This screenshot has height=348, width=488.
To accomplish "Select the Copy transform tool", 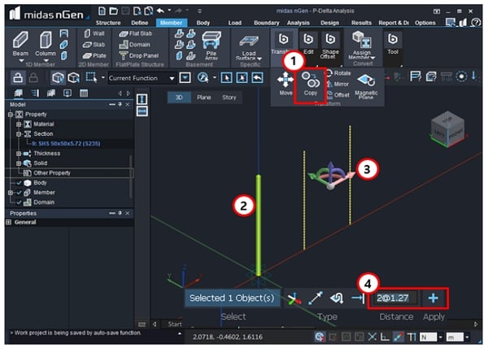I will tap(310, 84).
